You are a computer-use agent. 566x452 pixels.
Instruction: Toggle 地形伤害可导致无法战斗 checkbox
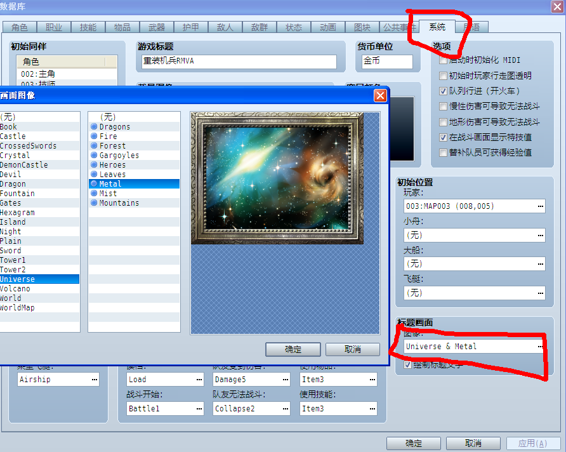click(x=443, y=122)
